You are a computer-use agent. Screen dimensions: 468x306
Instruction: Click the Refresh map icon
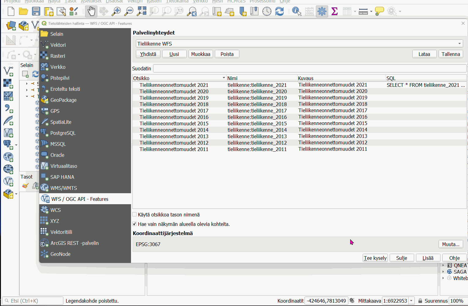tap(279, 12)
